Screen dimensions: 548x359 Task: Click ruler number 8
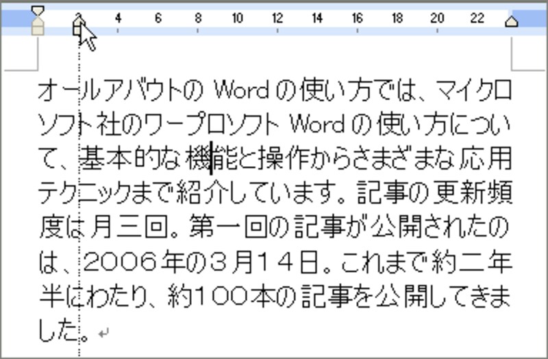(198, 18)
